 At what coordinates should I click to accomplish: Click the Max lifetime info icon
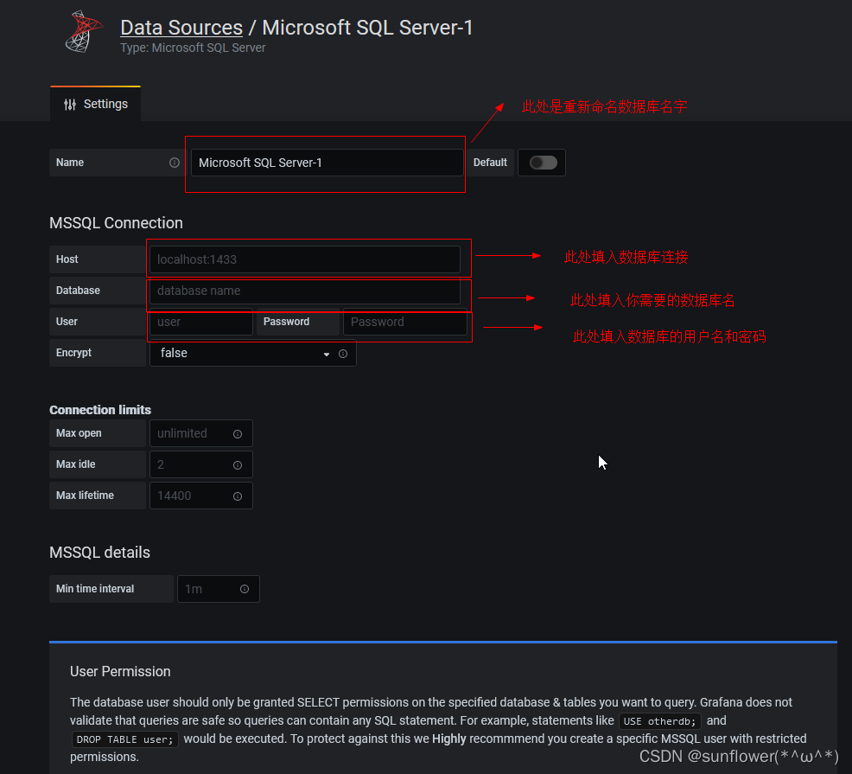(238, 496)
